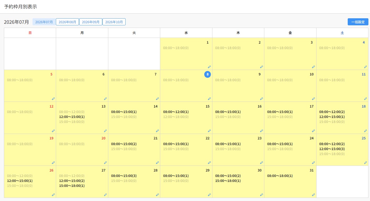Click 15:00〜18:00(1) on July 27

(72, 186)
